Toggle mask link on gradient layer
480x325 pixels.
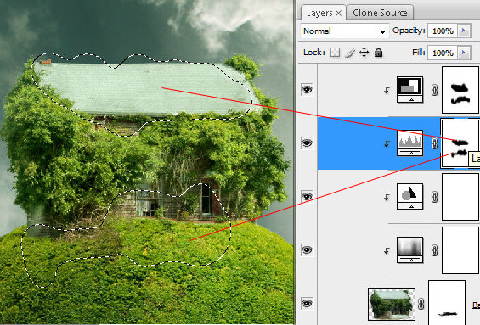[x=434, y=250]
